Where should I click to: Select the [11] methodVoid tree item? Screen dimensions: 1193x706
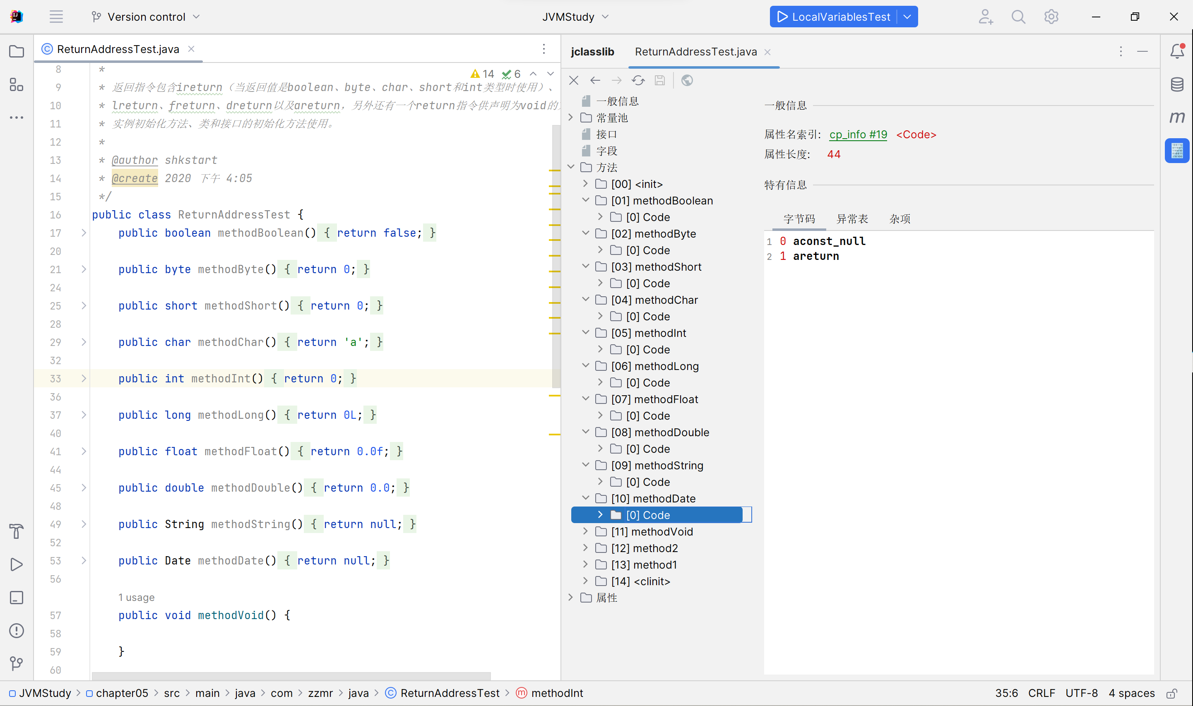pyautogui.click(x=652, y=531)
